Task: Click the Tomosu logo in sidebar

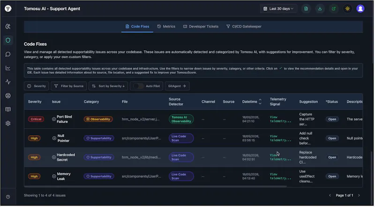Action: [x=8, y=8]
